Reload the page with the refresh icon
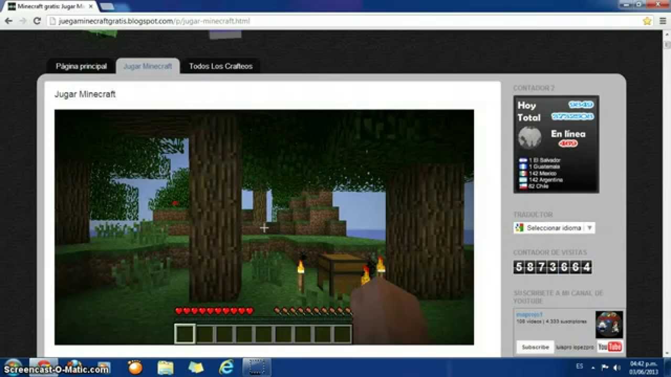The height and width of the screenshot is (377, 671). (37, 21)
